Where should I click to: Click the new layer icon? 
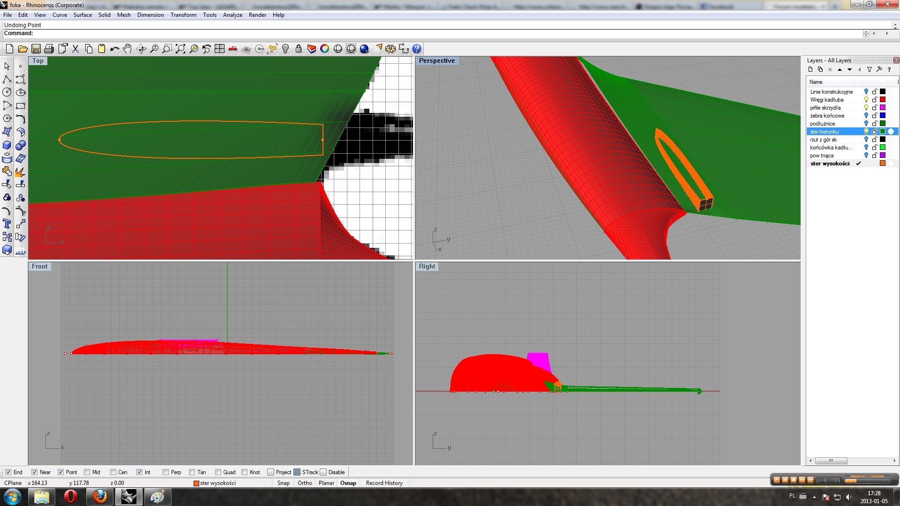[810, 69]
